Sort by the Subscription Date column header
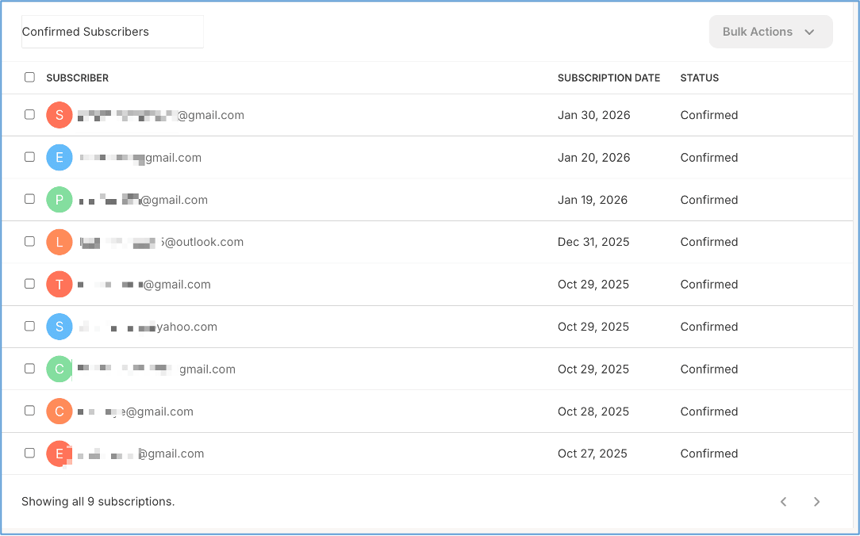860x536 pixels. click(609, 78)
